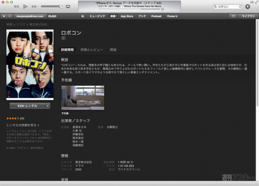Click the ドラマ breadcrumb link
259x186 pixels.
[x=21, y=25]
